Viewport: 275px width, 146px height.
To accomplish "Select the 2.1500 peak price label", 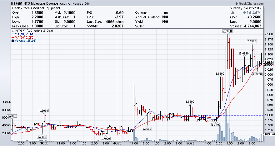I will pos(252,41).
